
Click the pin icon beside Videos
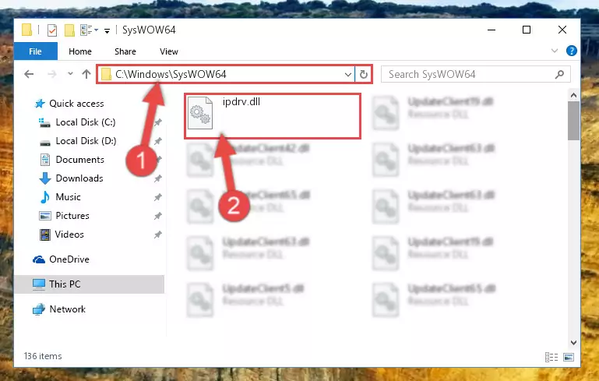(157, 235)
